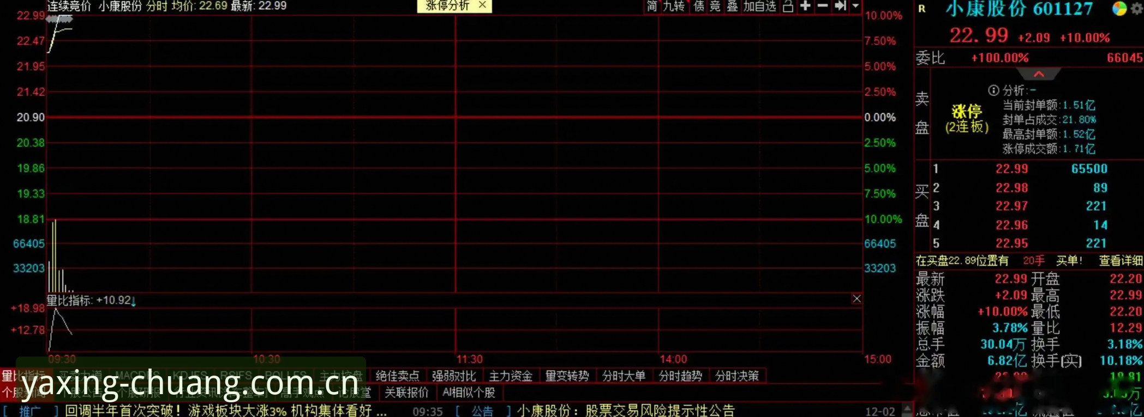Click buy level 1 price 22.99
1144x417 pixels.
click(x=1011, y=169)
